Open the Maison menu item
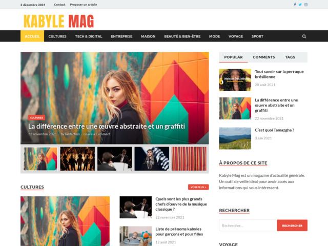The height and width of the screenshot is (246, 328). tap(148, 36)
